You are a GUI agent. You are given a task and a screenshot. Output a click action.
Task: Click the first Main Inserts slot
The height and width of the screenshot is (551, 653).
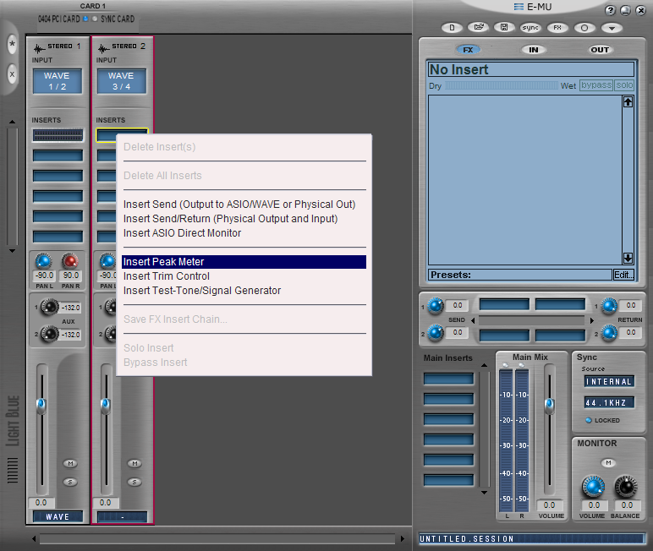(x=448, y=379)
